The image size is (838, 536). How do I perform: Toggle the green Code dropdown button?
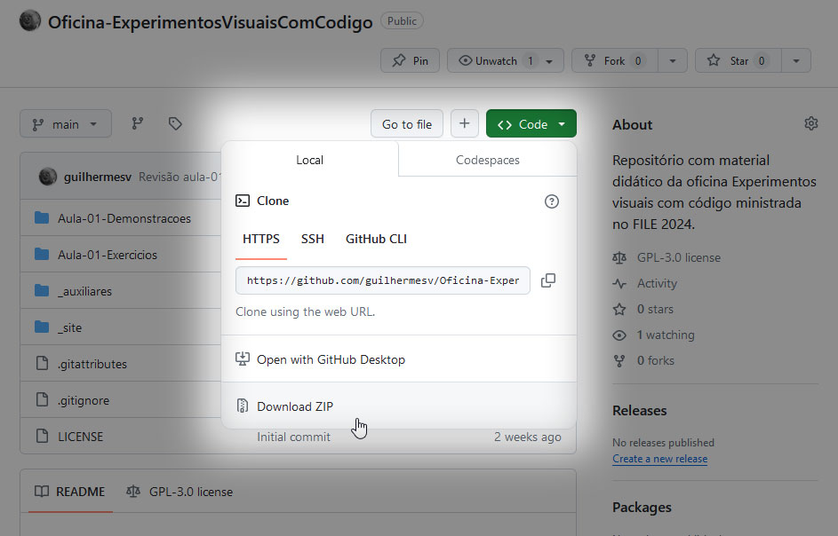coord(531,124)
